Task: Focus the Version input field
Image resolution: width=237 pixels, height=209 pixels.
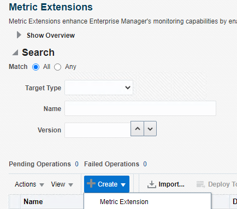Action: point(98,130)
